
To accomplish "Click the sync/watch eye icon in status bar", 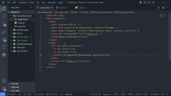I will pos(20,94).
